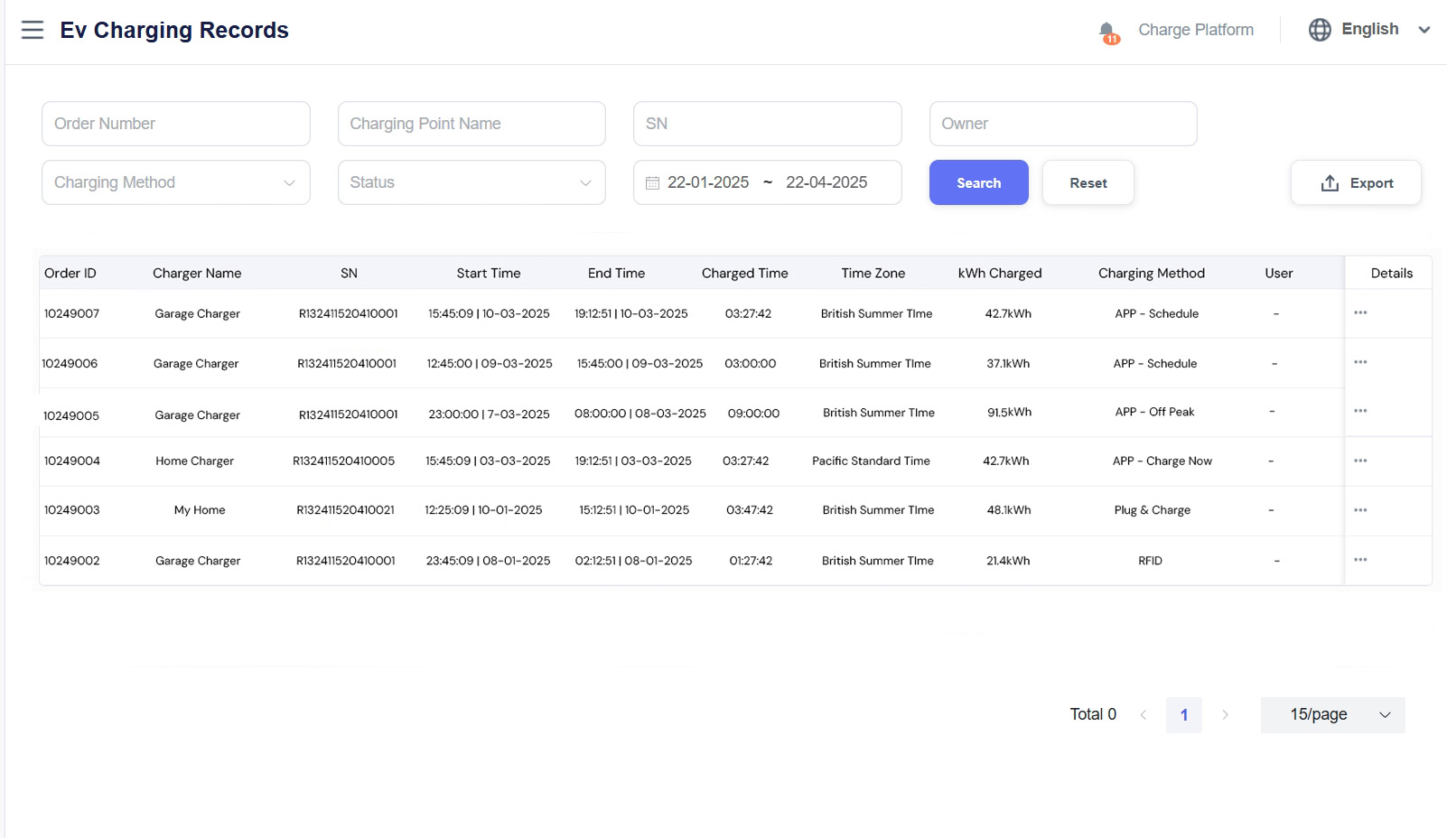Click the 09:00:00 charged time

(x=753, y=414)
